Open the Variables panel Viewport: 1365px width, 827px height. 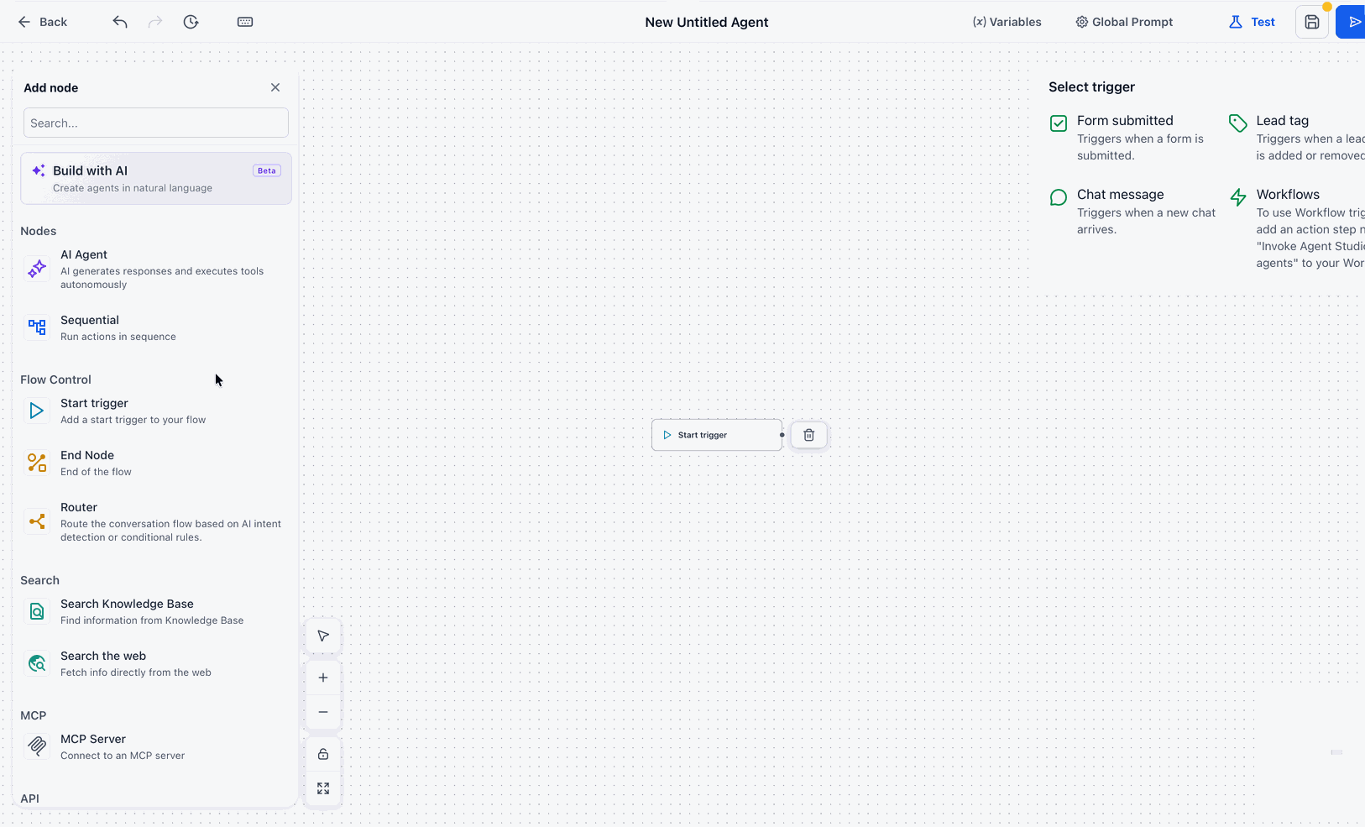pyautogui.click(x=1007, y=22)
